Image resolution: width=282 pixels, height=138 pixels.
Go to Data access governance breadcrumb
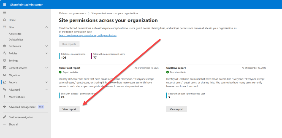pos(72,13)
